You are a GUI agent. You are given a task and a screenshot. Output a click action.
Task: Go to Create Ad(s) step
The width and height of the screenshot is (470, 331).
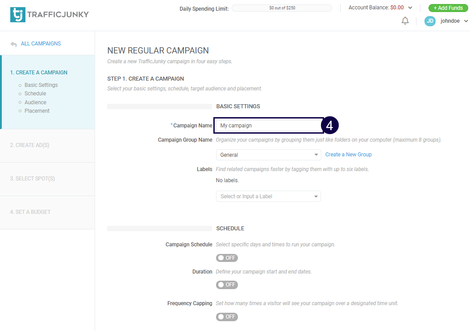pyautogui.click(x=29, y=145)
